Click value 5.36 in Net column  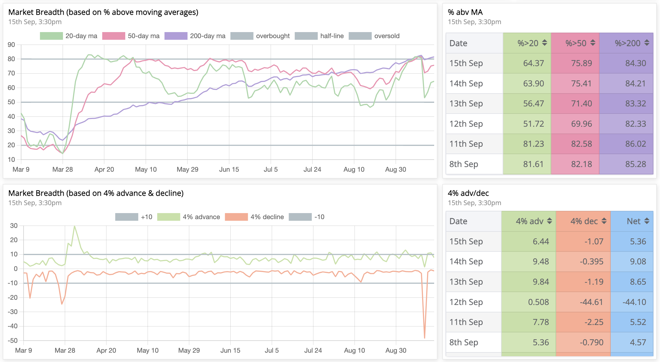click(x=638, y=241)
